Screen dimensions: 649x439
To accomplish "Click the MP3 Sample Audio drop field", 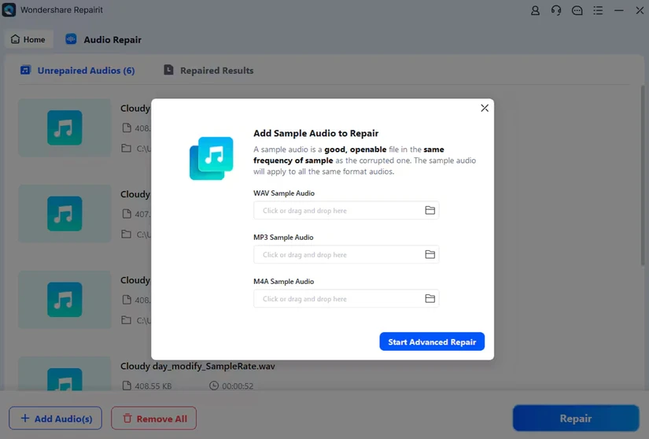I will point(337,255).
